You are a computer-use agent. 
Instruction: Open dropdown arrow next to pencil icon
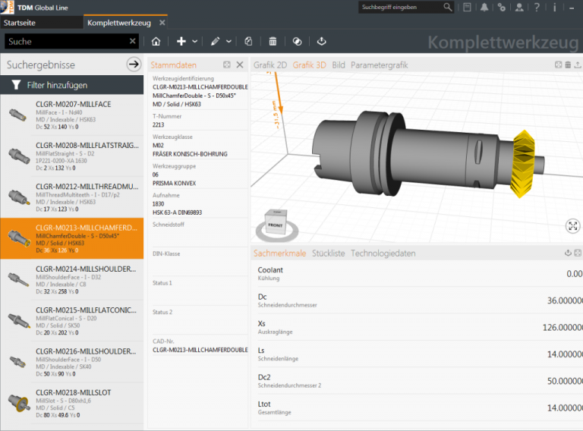click(x=228, y=42)
